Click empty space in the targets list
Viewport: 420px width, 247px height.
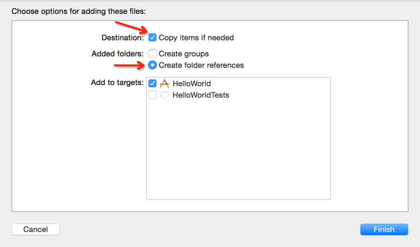click(238, 150)
